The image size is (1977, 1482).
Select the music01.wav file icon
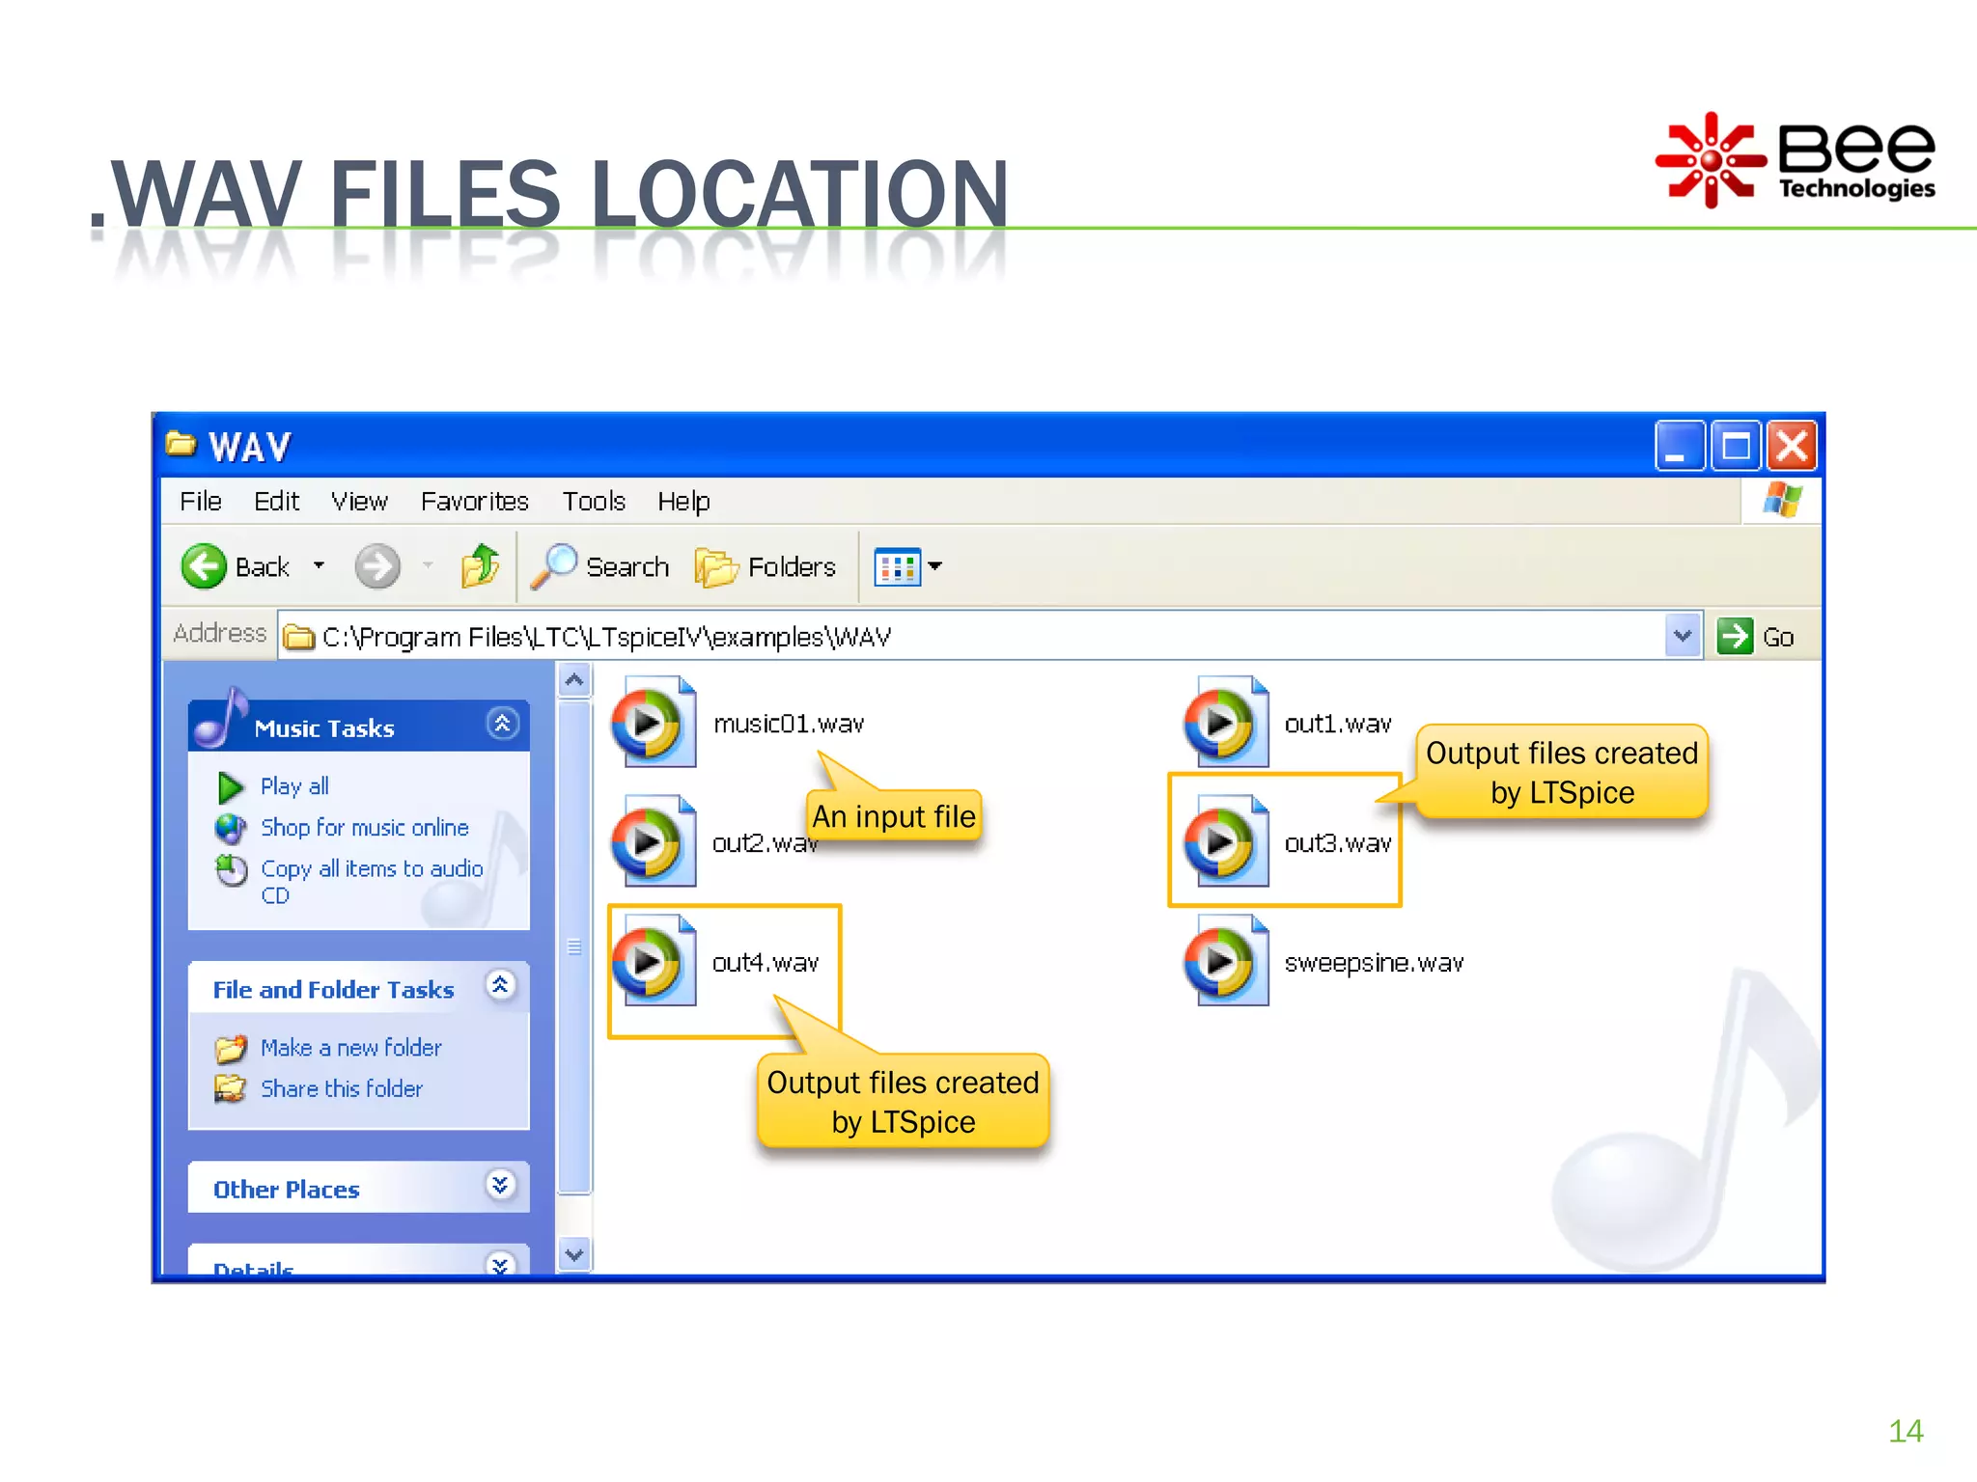(x=654, y=723)
